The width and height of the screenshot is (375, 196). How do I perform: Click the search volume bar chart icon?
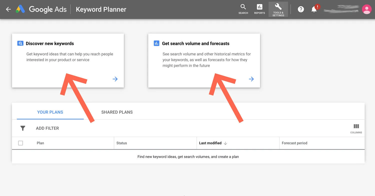pos(156,43)
